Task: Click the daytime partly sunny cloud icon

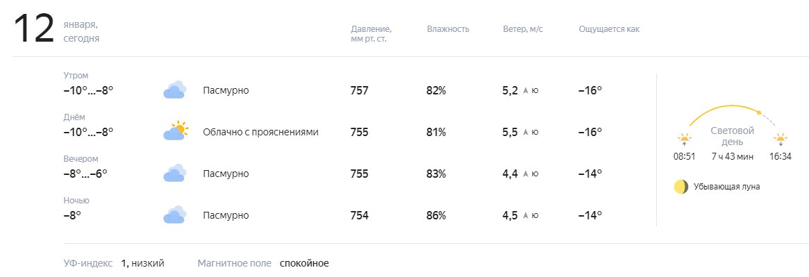Action: point(176,131)
